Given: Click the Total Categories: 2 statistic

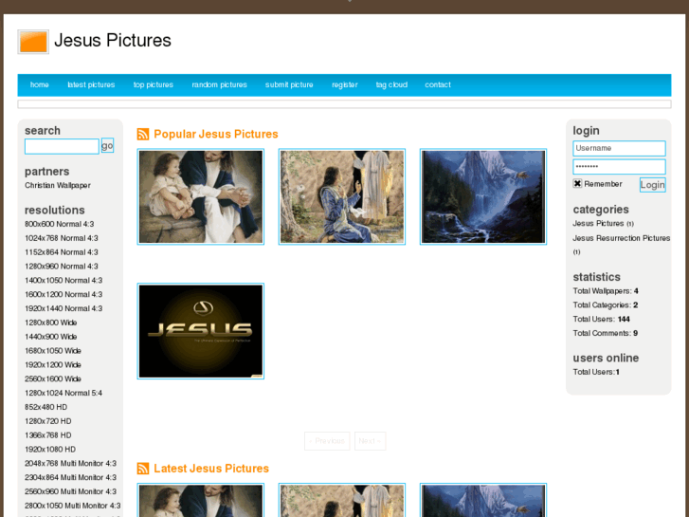Looking at the screenshot, I should click(606, 305).
